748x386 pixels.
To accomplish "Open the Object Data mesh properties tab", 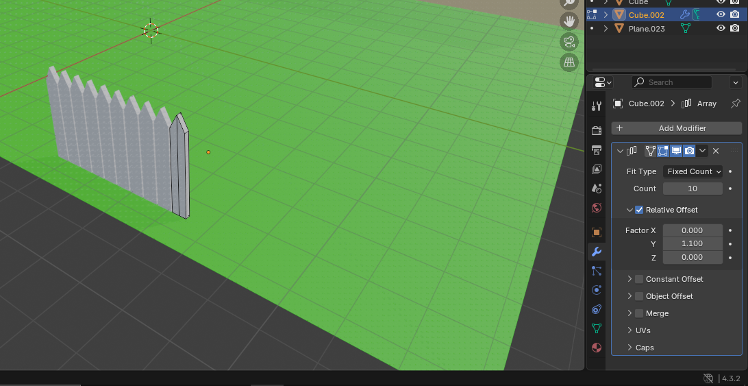I will (597, 328).
